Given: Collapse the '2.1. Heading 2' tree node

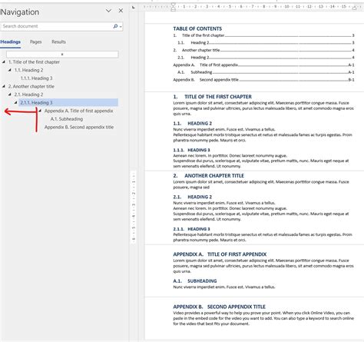Looking at the screenshot, I should click(x=10, y=95).
